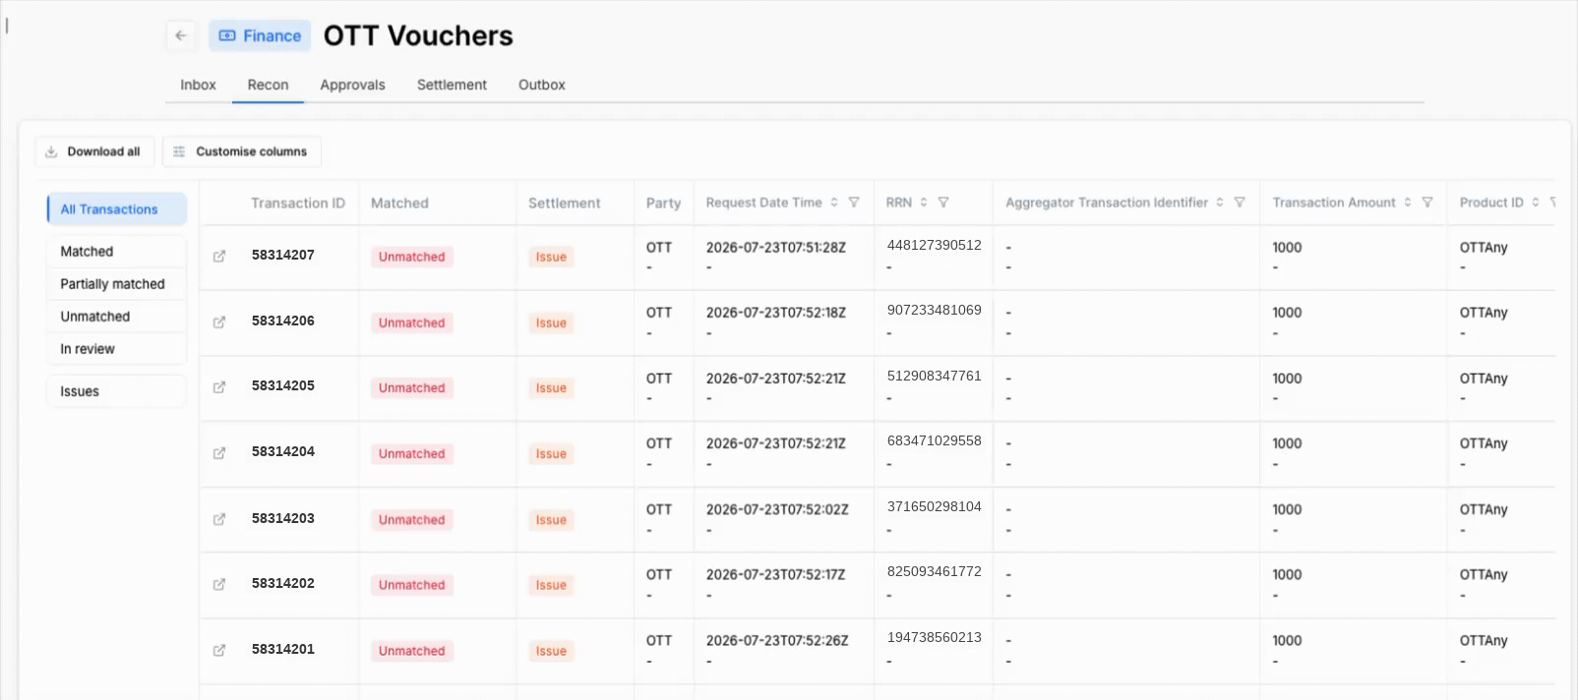1578x700 pixels.
Task: Click the Transaction ID column header
Action: tap(298, 204)
